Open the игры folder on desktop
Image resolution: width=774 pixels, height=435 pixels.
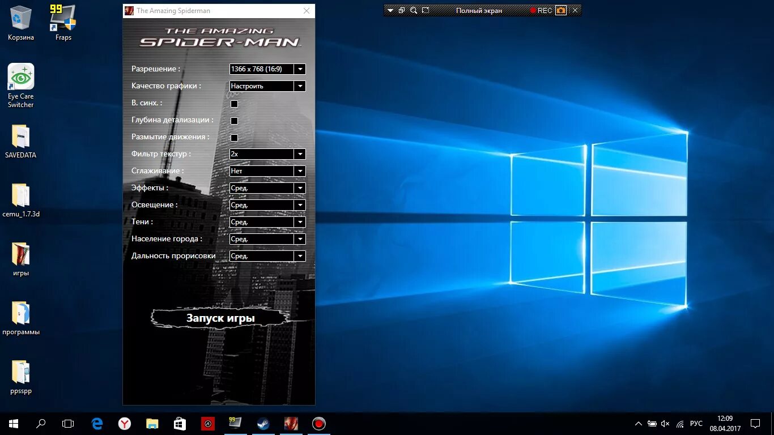click(x=21, y=260)
